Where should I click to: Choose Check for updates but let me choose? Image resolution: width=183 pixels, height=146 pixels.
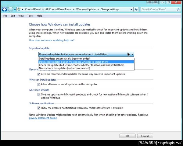(86, 65)
